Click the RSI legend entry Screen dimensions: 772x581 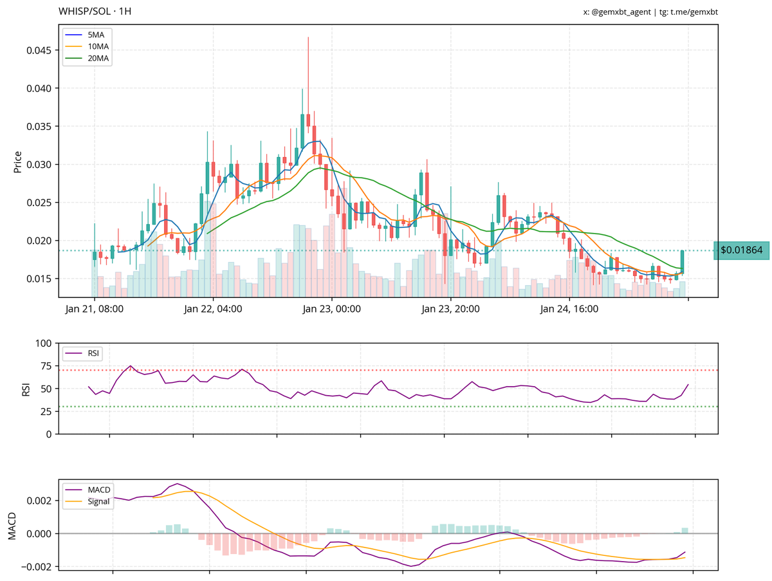click(83, 353)
